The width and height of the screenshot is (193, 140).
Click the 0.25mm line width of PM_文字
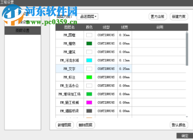pyautogui.click(x=124, y=69)
